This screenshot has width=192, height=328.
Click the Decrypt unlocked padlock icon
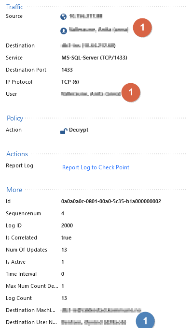(x=64, y=131)
